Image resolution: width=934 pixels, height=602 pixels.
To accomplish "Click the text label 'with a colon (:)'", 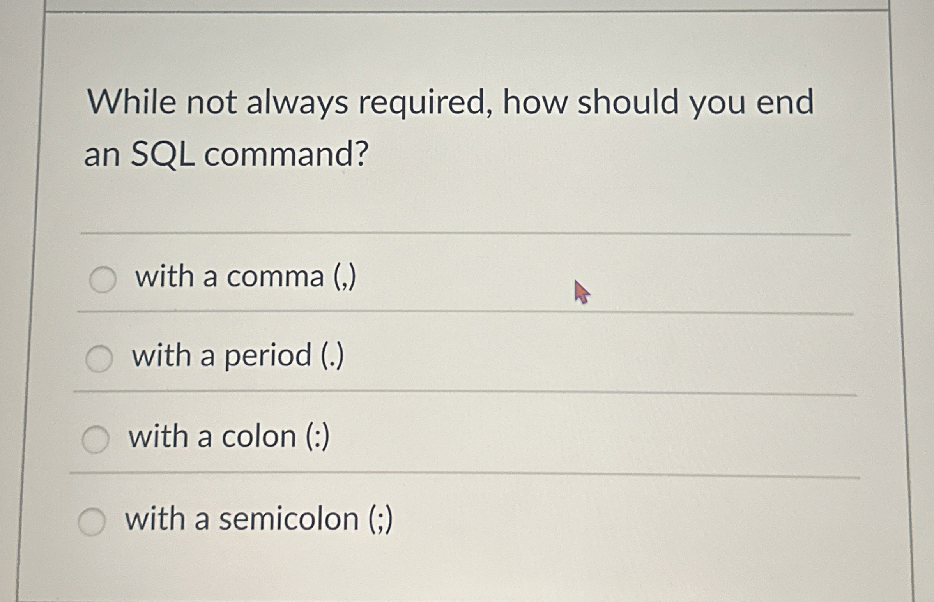I will pos(228,438).
